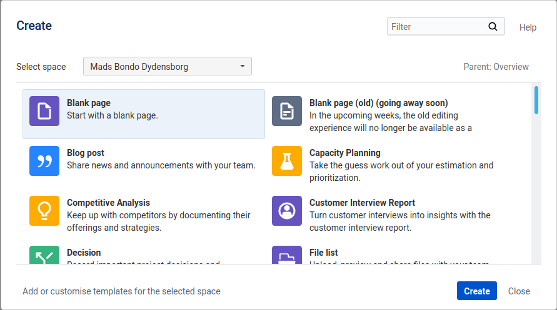Click the Select space label
This screenshot has height=310, width=557.
click(x=41, y=67)
